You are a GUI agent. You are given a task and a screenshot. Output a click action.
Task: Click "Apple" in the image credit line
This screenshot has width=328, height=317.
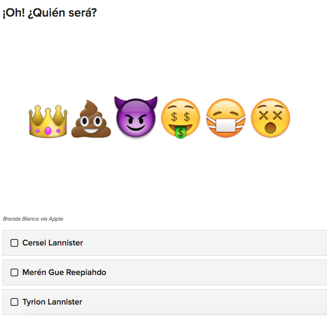point(56,219)
